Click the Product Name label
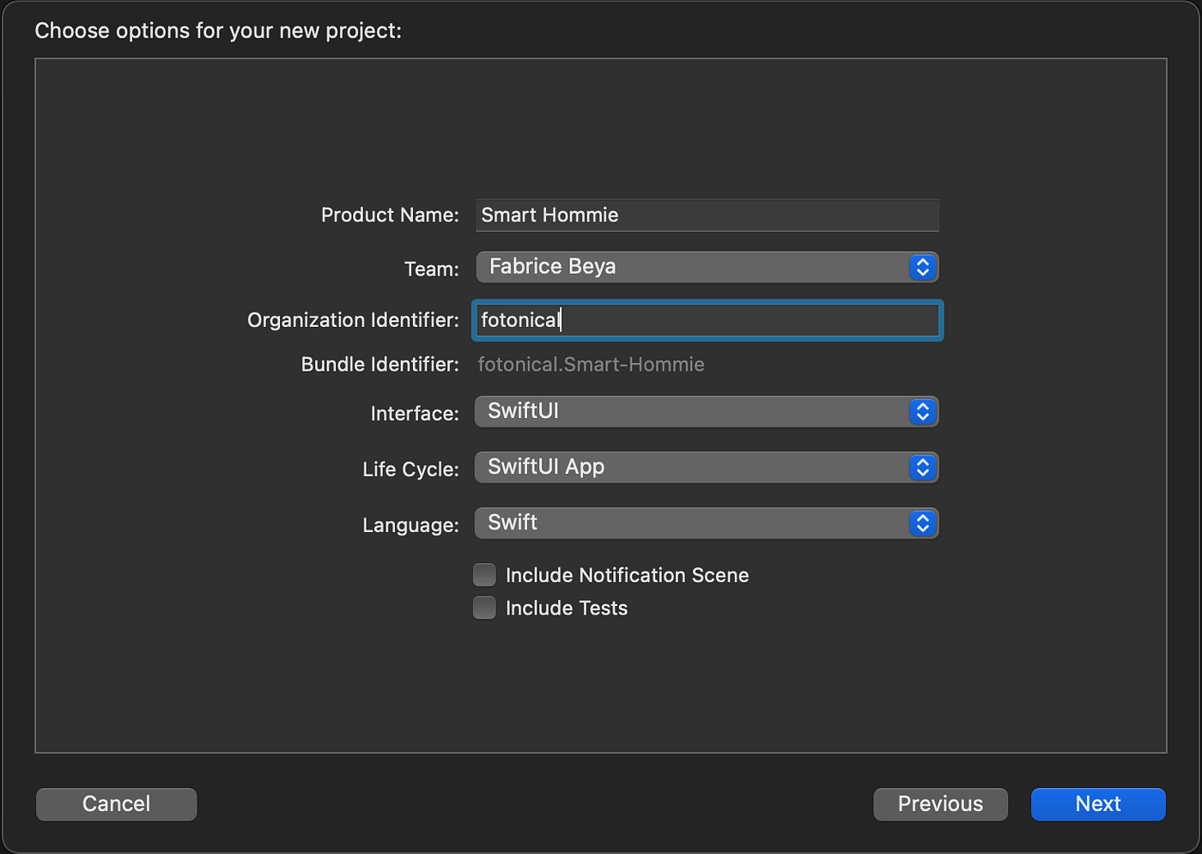 390,215
